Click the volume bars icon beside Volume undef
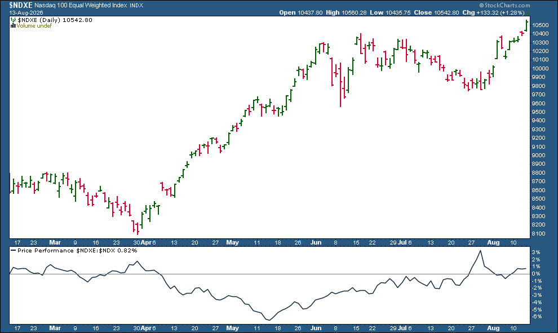The width and height of the screenshot is (558, 333). [x=13, y=25]
